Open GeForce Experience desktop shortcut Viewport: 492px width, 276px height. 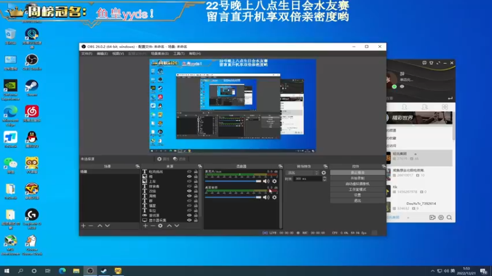pyautogui.click(x=10, y=90)
